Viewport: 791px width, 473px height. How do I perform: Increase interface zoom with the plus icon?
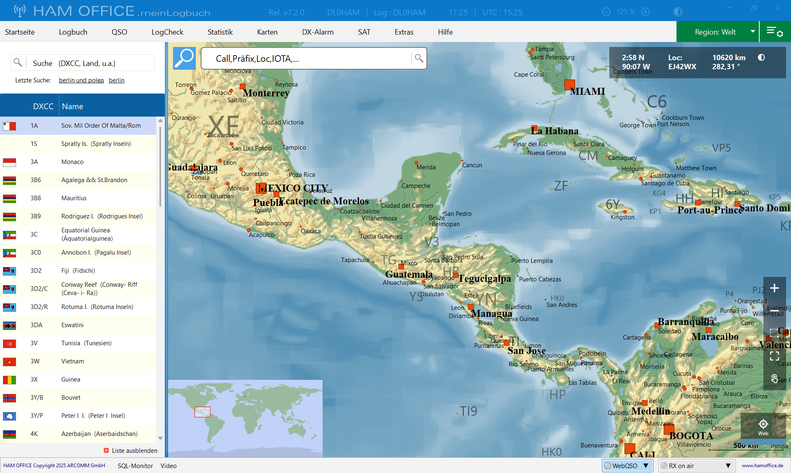coord(646,12)
